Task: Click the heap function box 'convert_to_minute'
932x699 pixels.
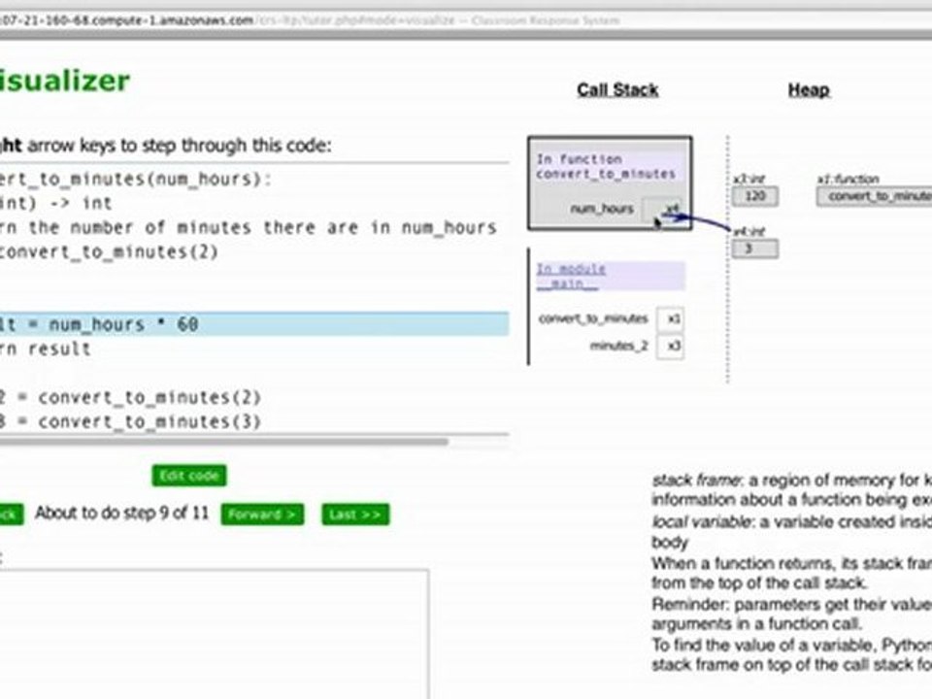Action: [875, 196]
